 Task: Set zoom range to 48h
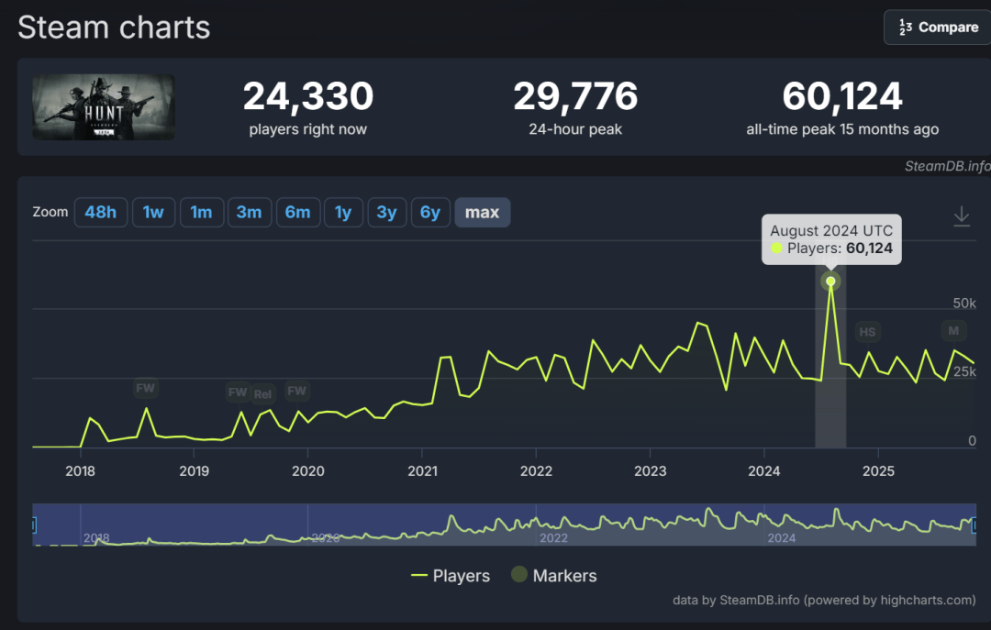[x=100, y=213]
